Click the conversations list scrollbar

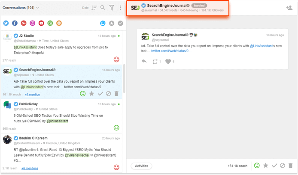pyautogui.click(x=124, y=79)
